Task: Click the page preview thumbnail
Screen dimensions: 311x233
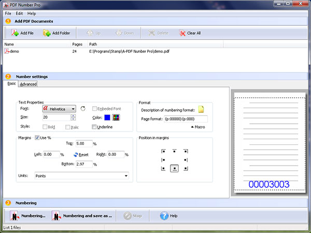Action: [x=270, y=143]
